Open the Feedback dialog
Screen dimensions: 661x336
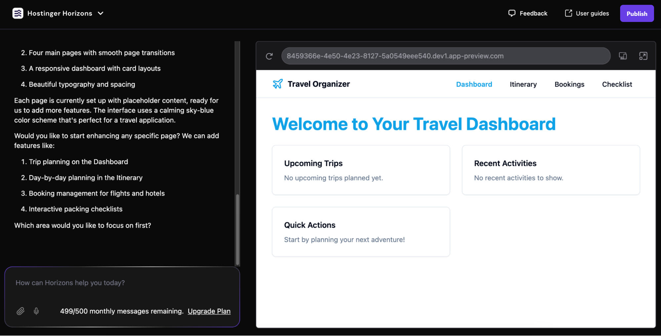pyautogui.click(x=528, y=13)
